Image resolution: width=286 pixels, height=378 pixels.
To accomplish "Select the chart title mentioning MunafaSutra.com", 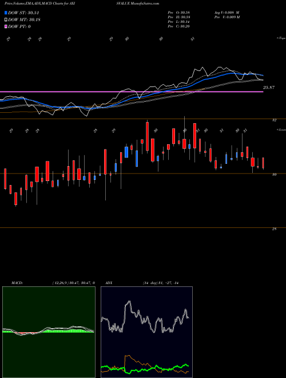I will (82, 3).
